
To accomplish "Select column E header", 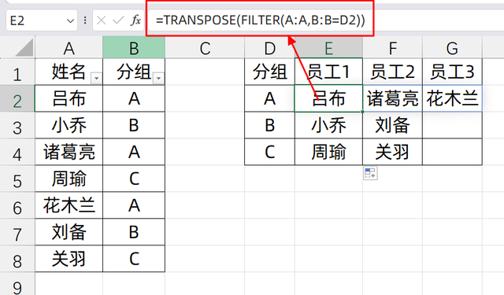I will click(x=328, y=47).
